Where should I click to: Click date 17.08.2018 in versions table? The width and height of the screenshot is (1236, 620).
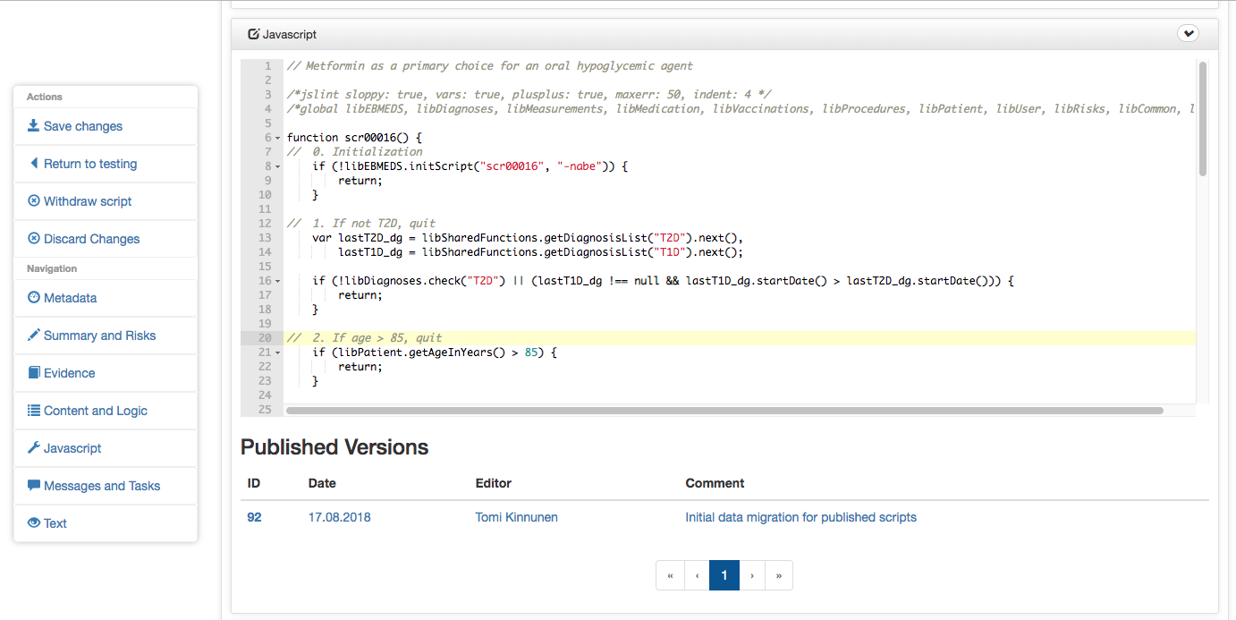[x=339, y=517]
